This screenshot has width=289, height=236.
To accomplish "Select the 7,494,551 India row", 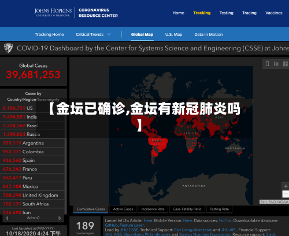I will (x=32, y=117).
